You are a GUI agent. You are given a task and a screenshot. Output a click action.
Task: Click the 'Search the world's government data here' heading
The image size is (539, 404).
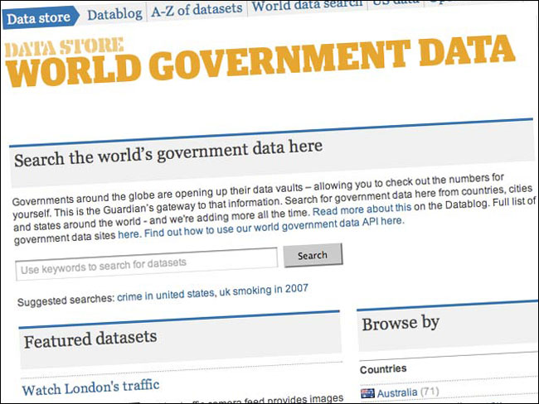point(168,153)
